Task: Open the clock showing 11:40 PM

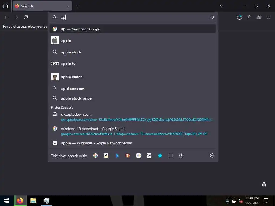Action: 252,201
